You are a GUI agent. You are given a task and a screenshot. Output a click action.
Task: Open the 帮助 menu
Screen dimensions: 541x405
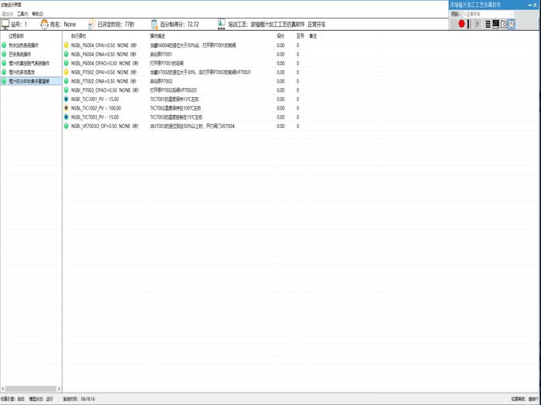37,14
